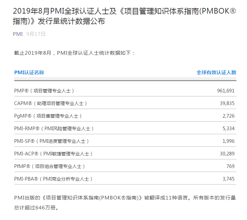247x220 pixels.
Task: Select the PMP® (项目管理专业人士) row label
Action: (44, 91)
